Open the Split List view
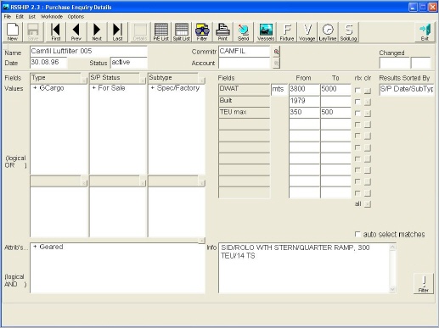This screenshot has width=439, height=328. coord(182,32)
